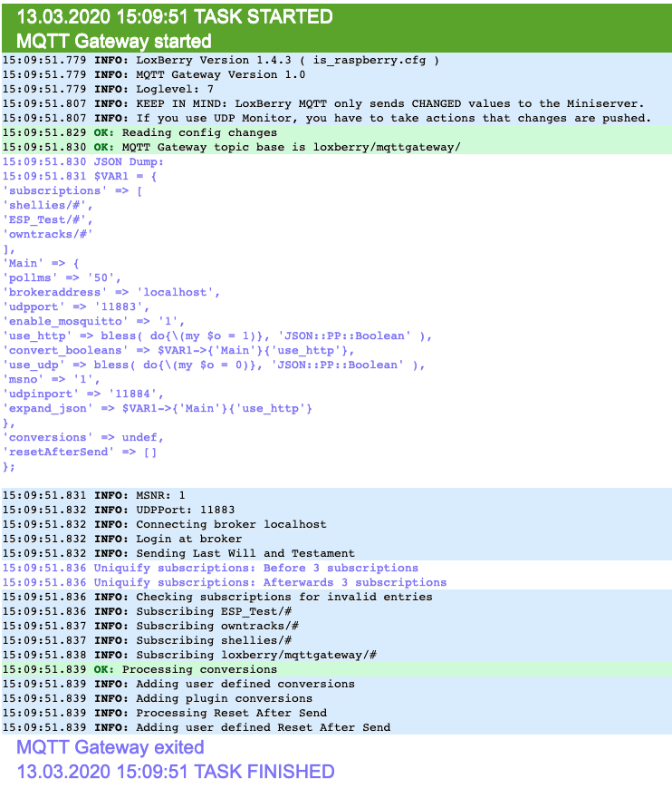Click the 'Subscribing shellies/#' line
Image resolution: width=672 pixels, height=788 pixels.
pos(337,641)
